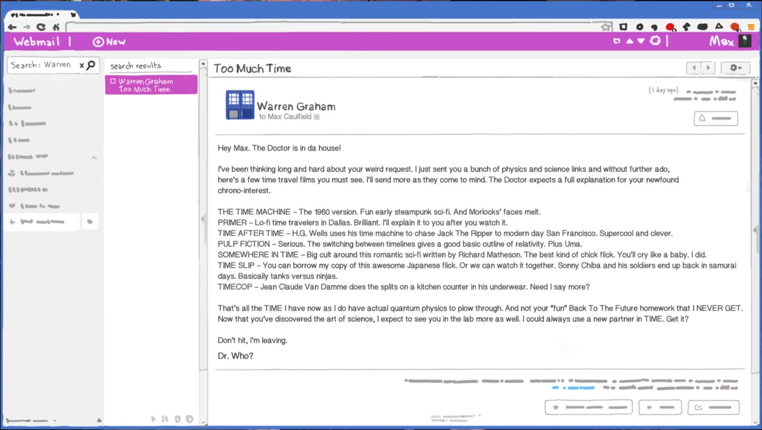Open the gear settings dropdown
Screen dimensions: 762x430
(735, 68)
